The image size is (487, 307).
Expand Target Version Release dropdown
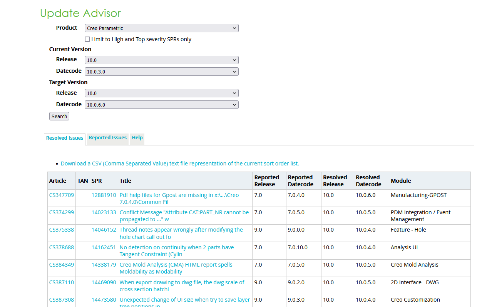[161, 93]
